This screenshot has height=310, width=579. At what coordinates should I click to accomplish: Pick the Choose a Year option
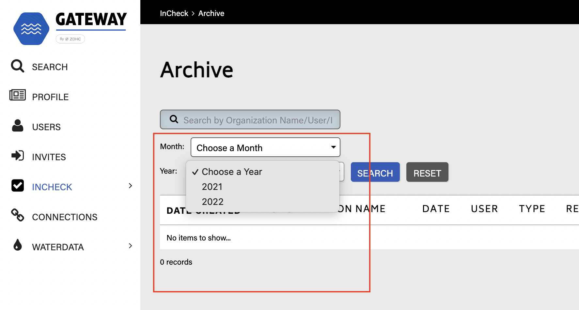pyautogui.click(x=232, y=172)
